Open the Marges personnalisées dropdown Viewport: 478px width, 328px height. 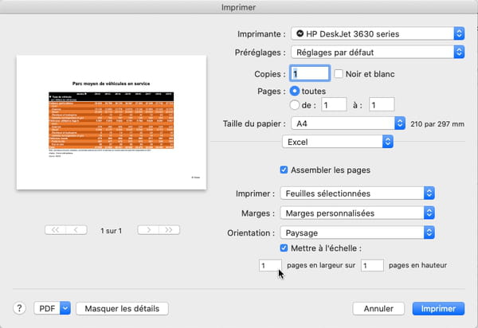pos(357,213)
